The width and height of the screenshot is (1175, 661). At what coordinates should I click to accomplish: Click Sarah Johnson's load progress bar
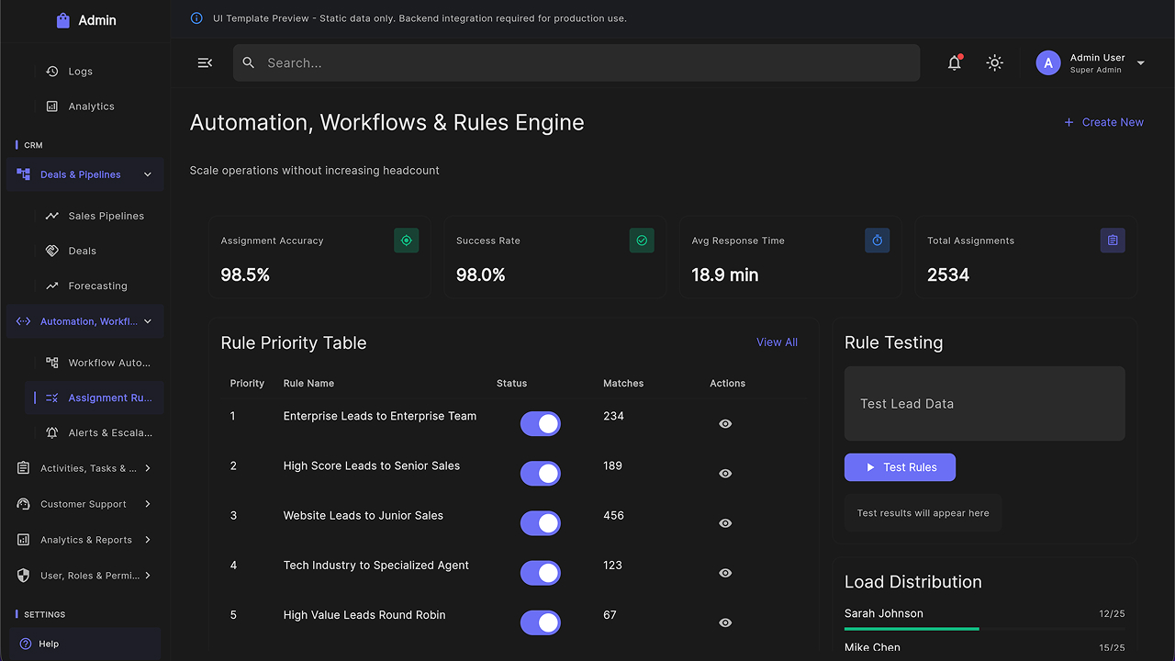pyautogui.click(x=984, y=629)
